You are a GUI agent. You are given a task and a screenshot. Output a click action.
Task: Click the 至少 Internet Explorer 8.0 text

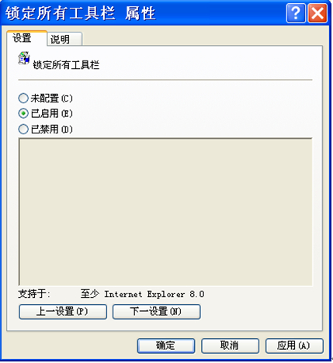tap(142, 294)
